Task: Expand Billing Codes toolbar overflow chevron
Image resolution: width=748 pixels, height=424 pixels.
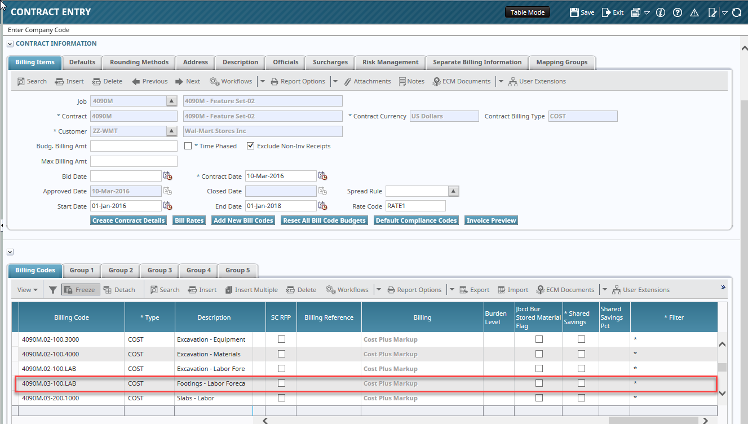Action: click(723, 288)
